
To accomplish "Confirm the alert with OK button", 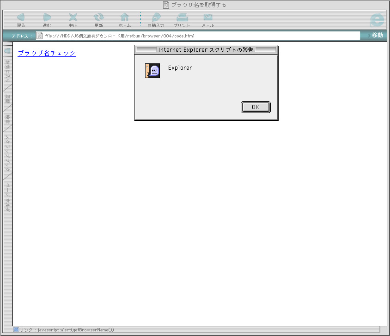I will coord(256,107).
